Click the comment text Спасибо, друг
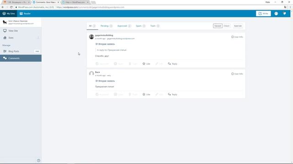 pos(102,56)
